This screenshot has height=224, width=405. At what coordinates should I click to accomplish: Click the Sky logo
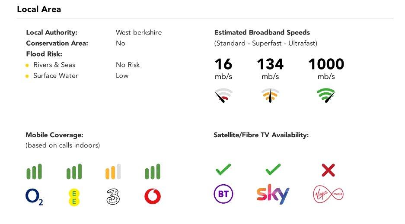coord(272,195)
